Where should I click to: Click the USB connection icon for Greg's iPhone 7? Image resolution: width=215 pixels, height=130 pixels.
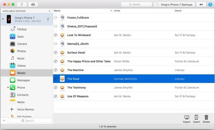[x=48, y=19]
